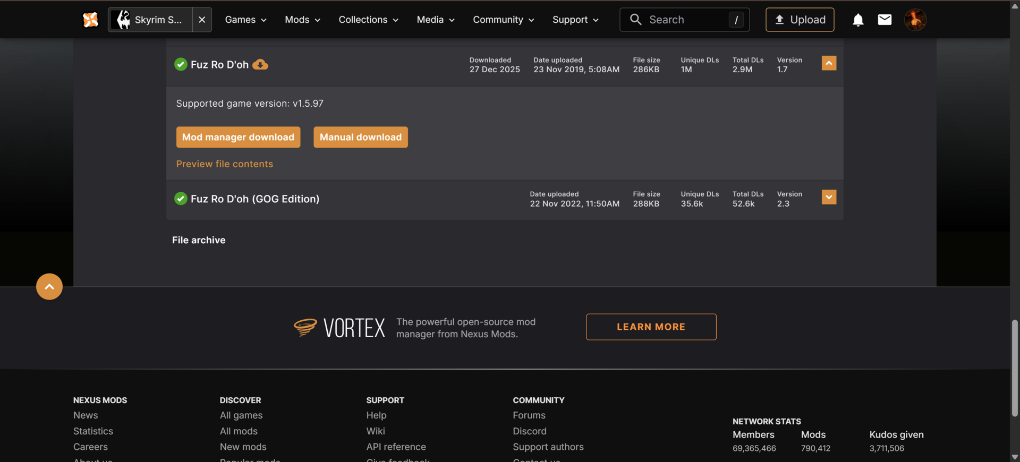Click the 288KB file size value
Image resolution: width=1020 pixels, height=462 pixels.
[x=646, y=204]
